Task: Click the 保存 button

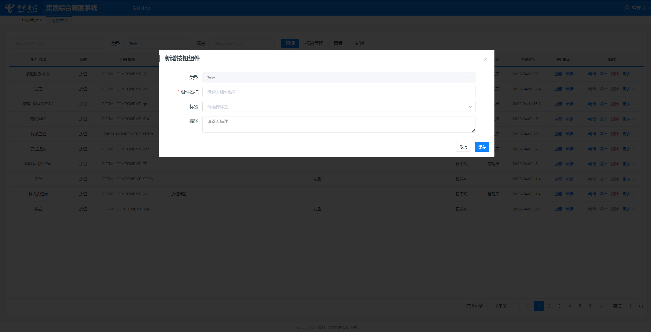Action: click(482, 147)
